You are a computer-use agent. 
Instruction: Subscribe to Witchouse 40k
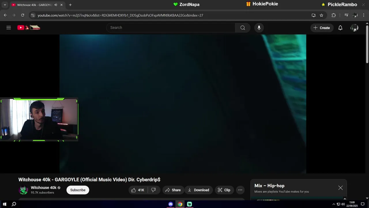78,190
